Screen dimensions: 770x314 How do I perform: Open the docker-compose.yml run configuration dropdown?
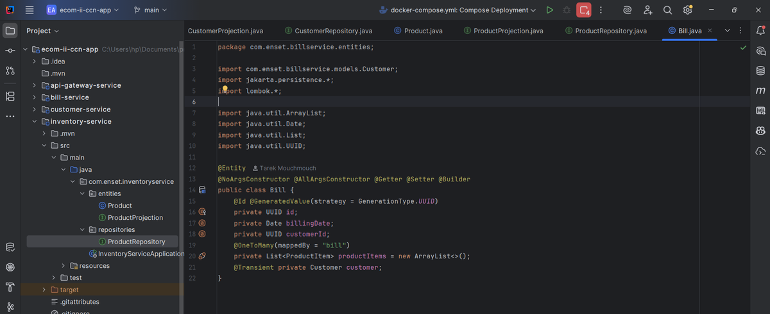coord(458,10)
